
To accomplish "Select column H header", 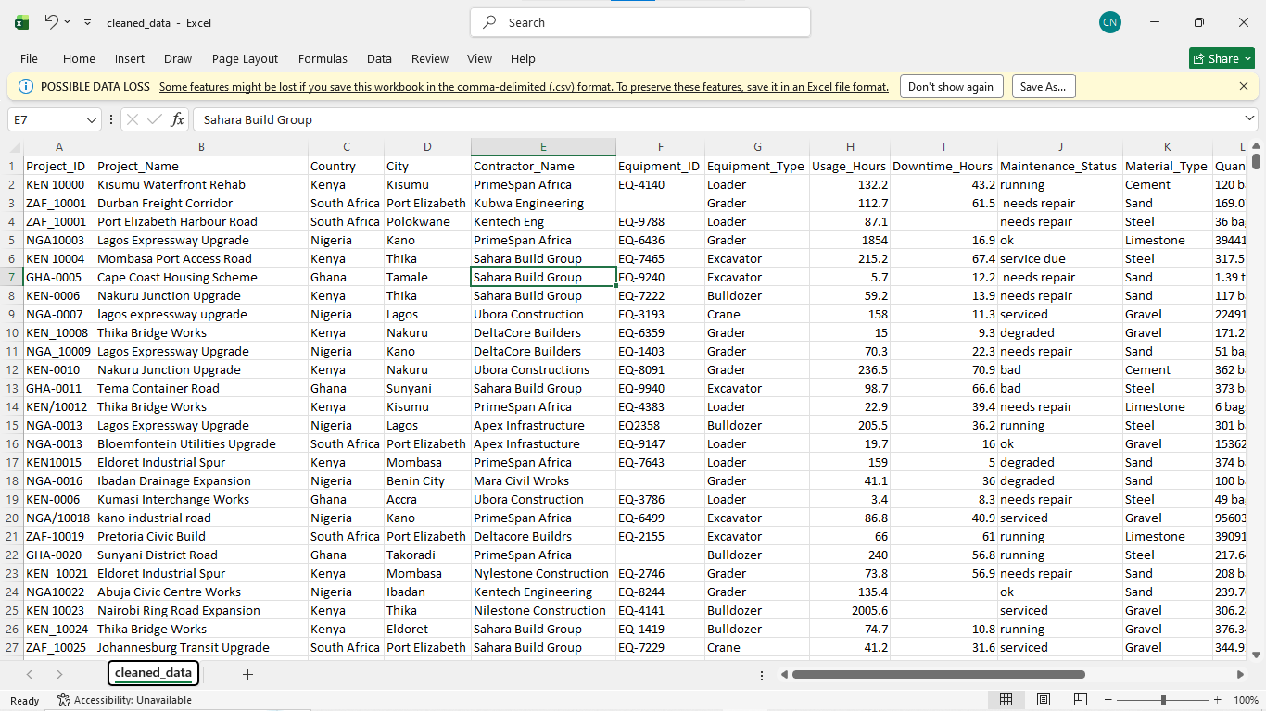I will point(850,147).
